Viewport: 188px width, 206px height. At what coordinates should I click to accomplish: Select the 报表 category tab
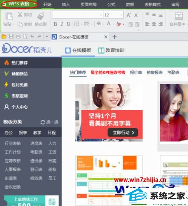tap(23, 132)
